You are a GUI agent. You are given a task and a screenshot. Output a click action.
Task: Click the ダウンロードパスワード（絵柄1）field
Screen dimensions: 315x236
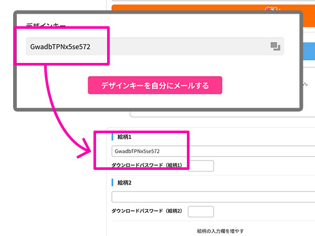tap(201, 166)
